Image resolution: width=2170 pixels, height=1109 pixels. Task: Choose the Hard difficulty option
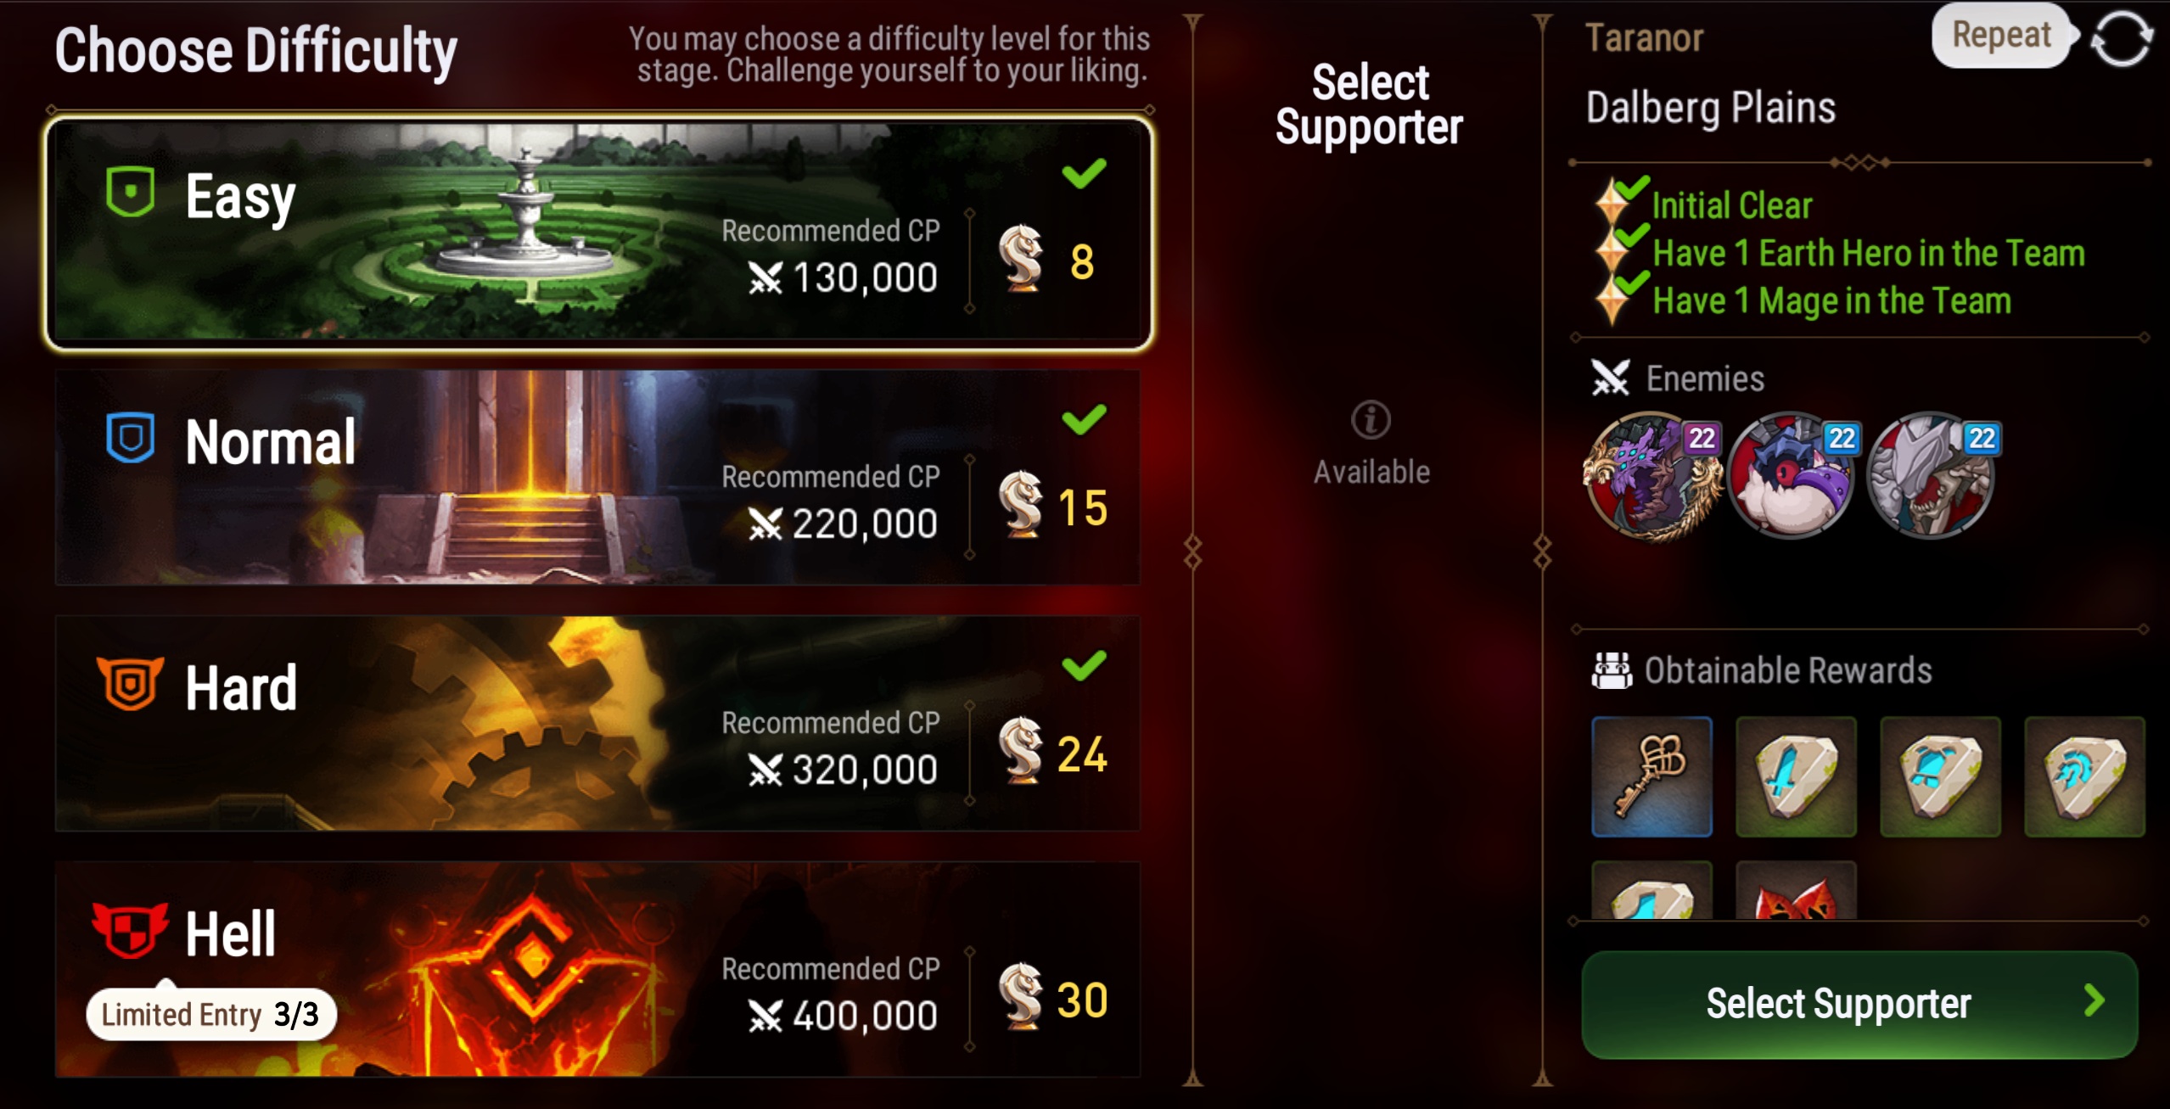(598, 723)
